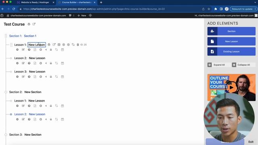Open the New menu in admin bar
This screenshot has width=258, height=145.
(82, 15)
